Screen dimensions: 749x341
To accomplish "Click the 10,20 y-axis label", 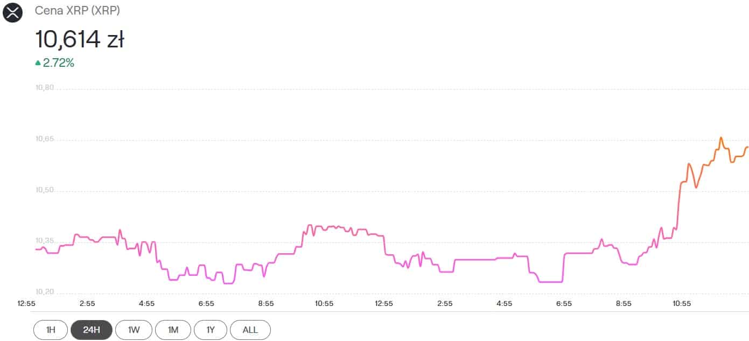I will click(x=45, y=293).
